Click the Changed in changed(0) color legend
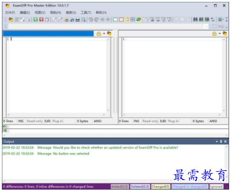Screen dimensions: 231x190 click(x=190, y=187)
